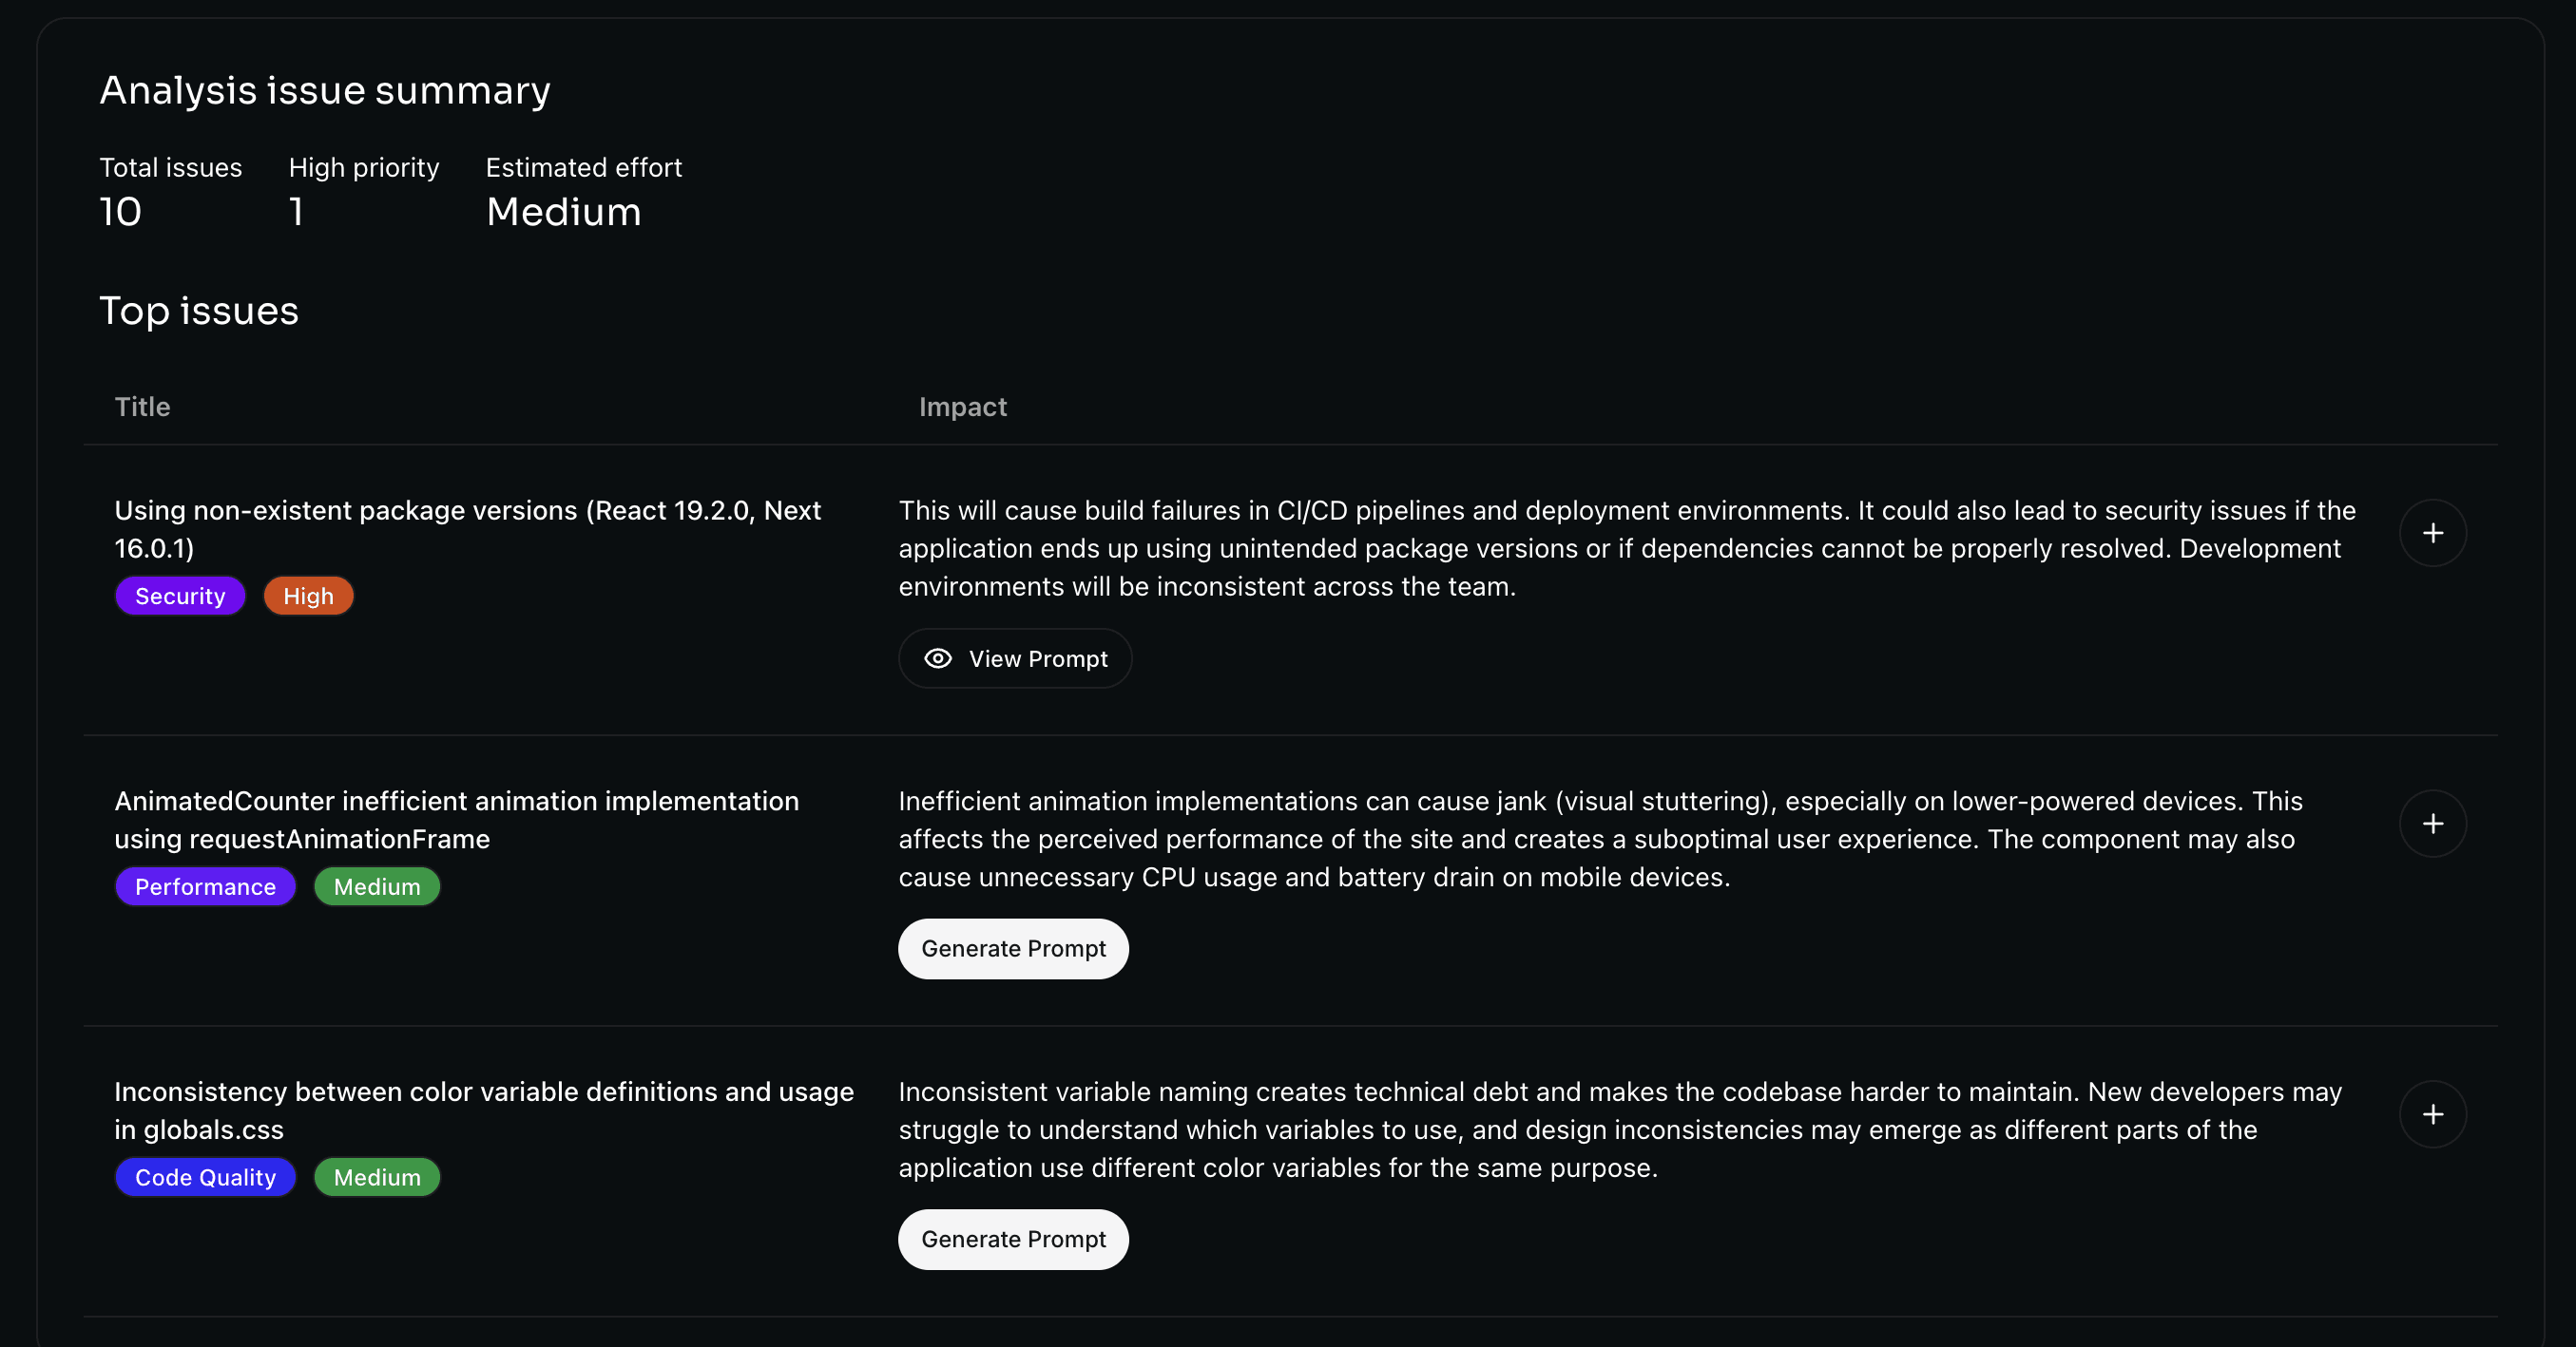
Task: Select the Security category badge
Action: [x=180, y=596]
